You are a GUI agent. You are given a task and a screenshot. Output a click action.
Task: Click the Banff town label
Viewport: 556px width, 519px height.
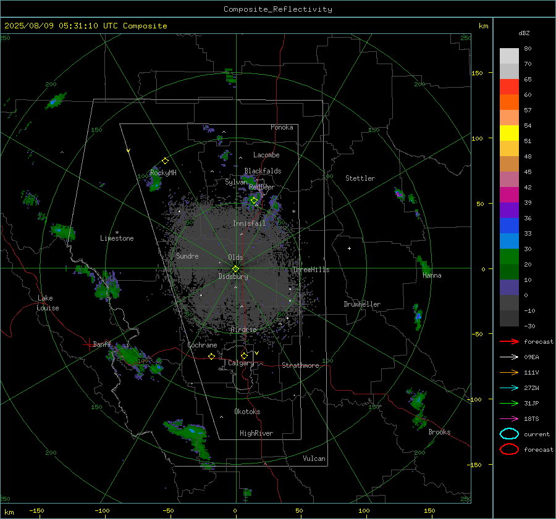coord(102,344)
